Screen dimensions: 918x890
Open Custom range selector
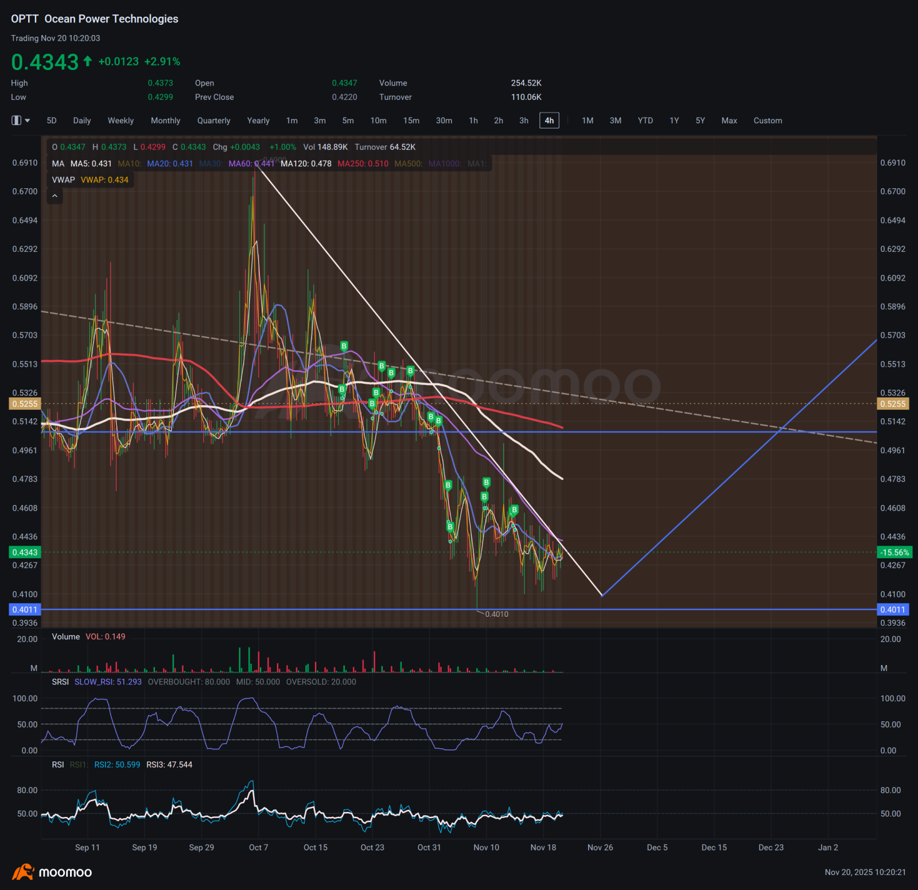point(768,121)
